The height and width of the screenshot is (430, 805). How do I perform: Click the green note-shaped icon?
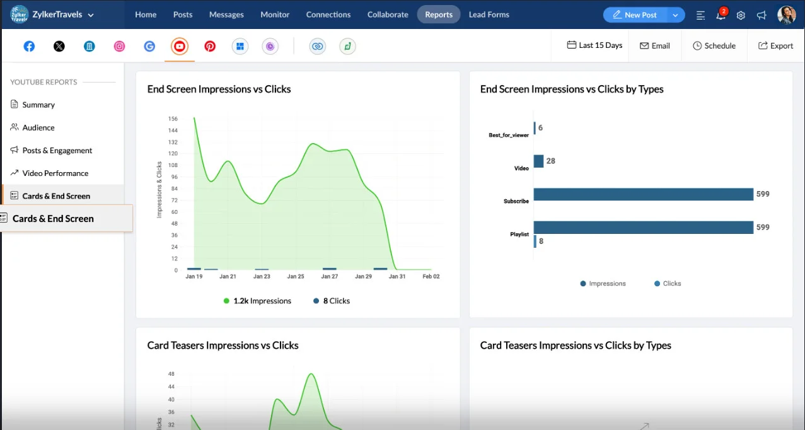(347, 46)
